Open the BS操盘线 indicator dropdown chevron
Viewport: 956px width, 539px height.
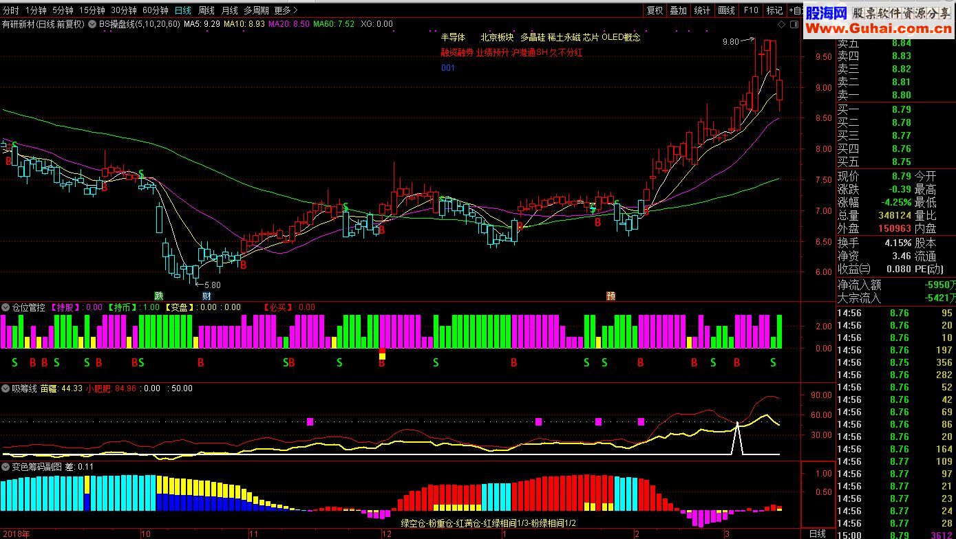(x=93, y=23)
